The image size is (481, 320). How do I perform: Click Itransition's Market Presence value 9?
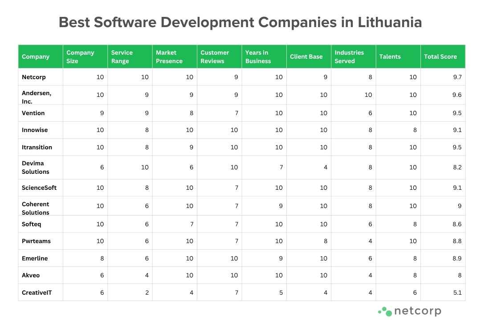coord(192,147)
